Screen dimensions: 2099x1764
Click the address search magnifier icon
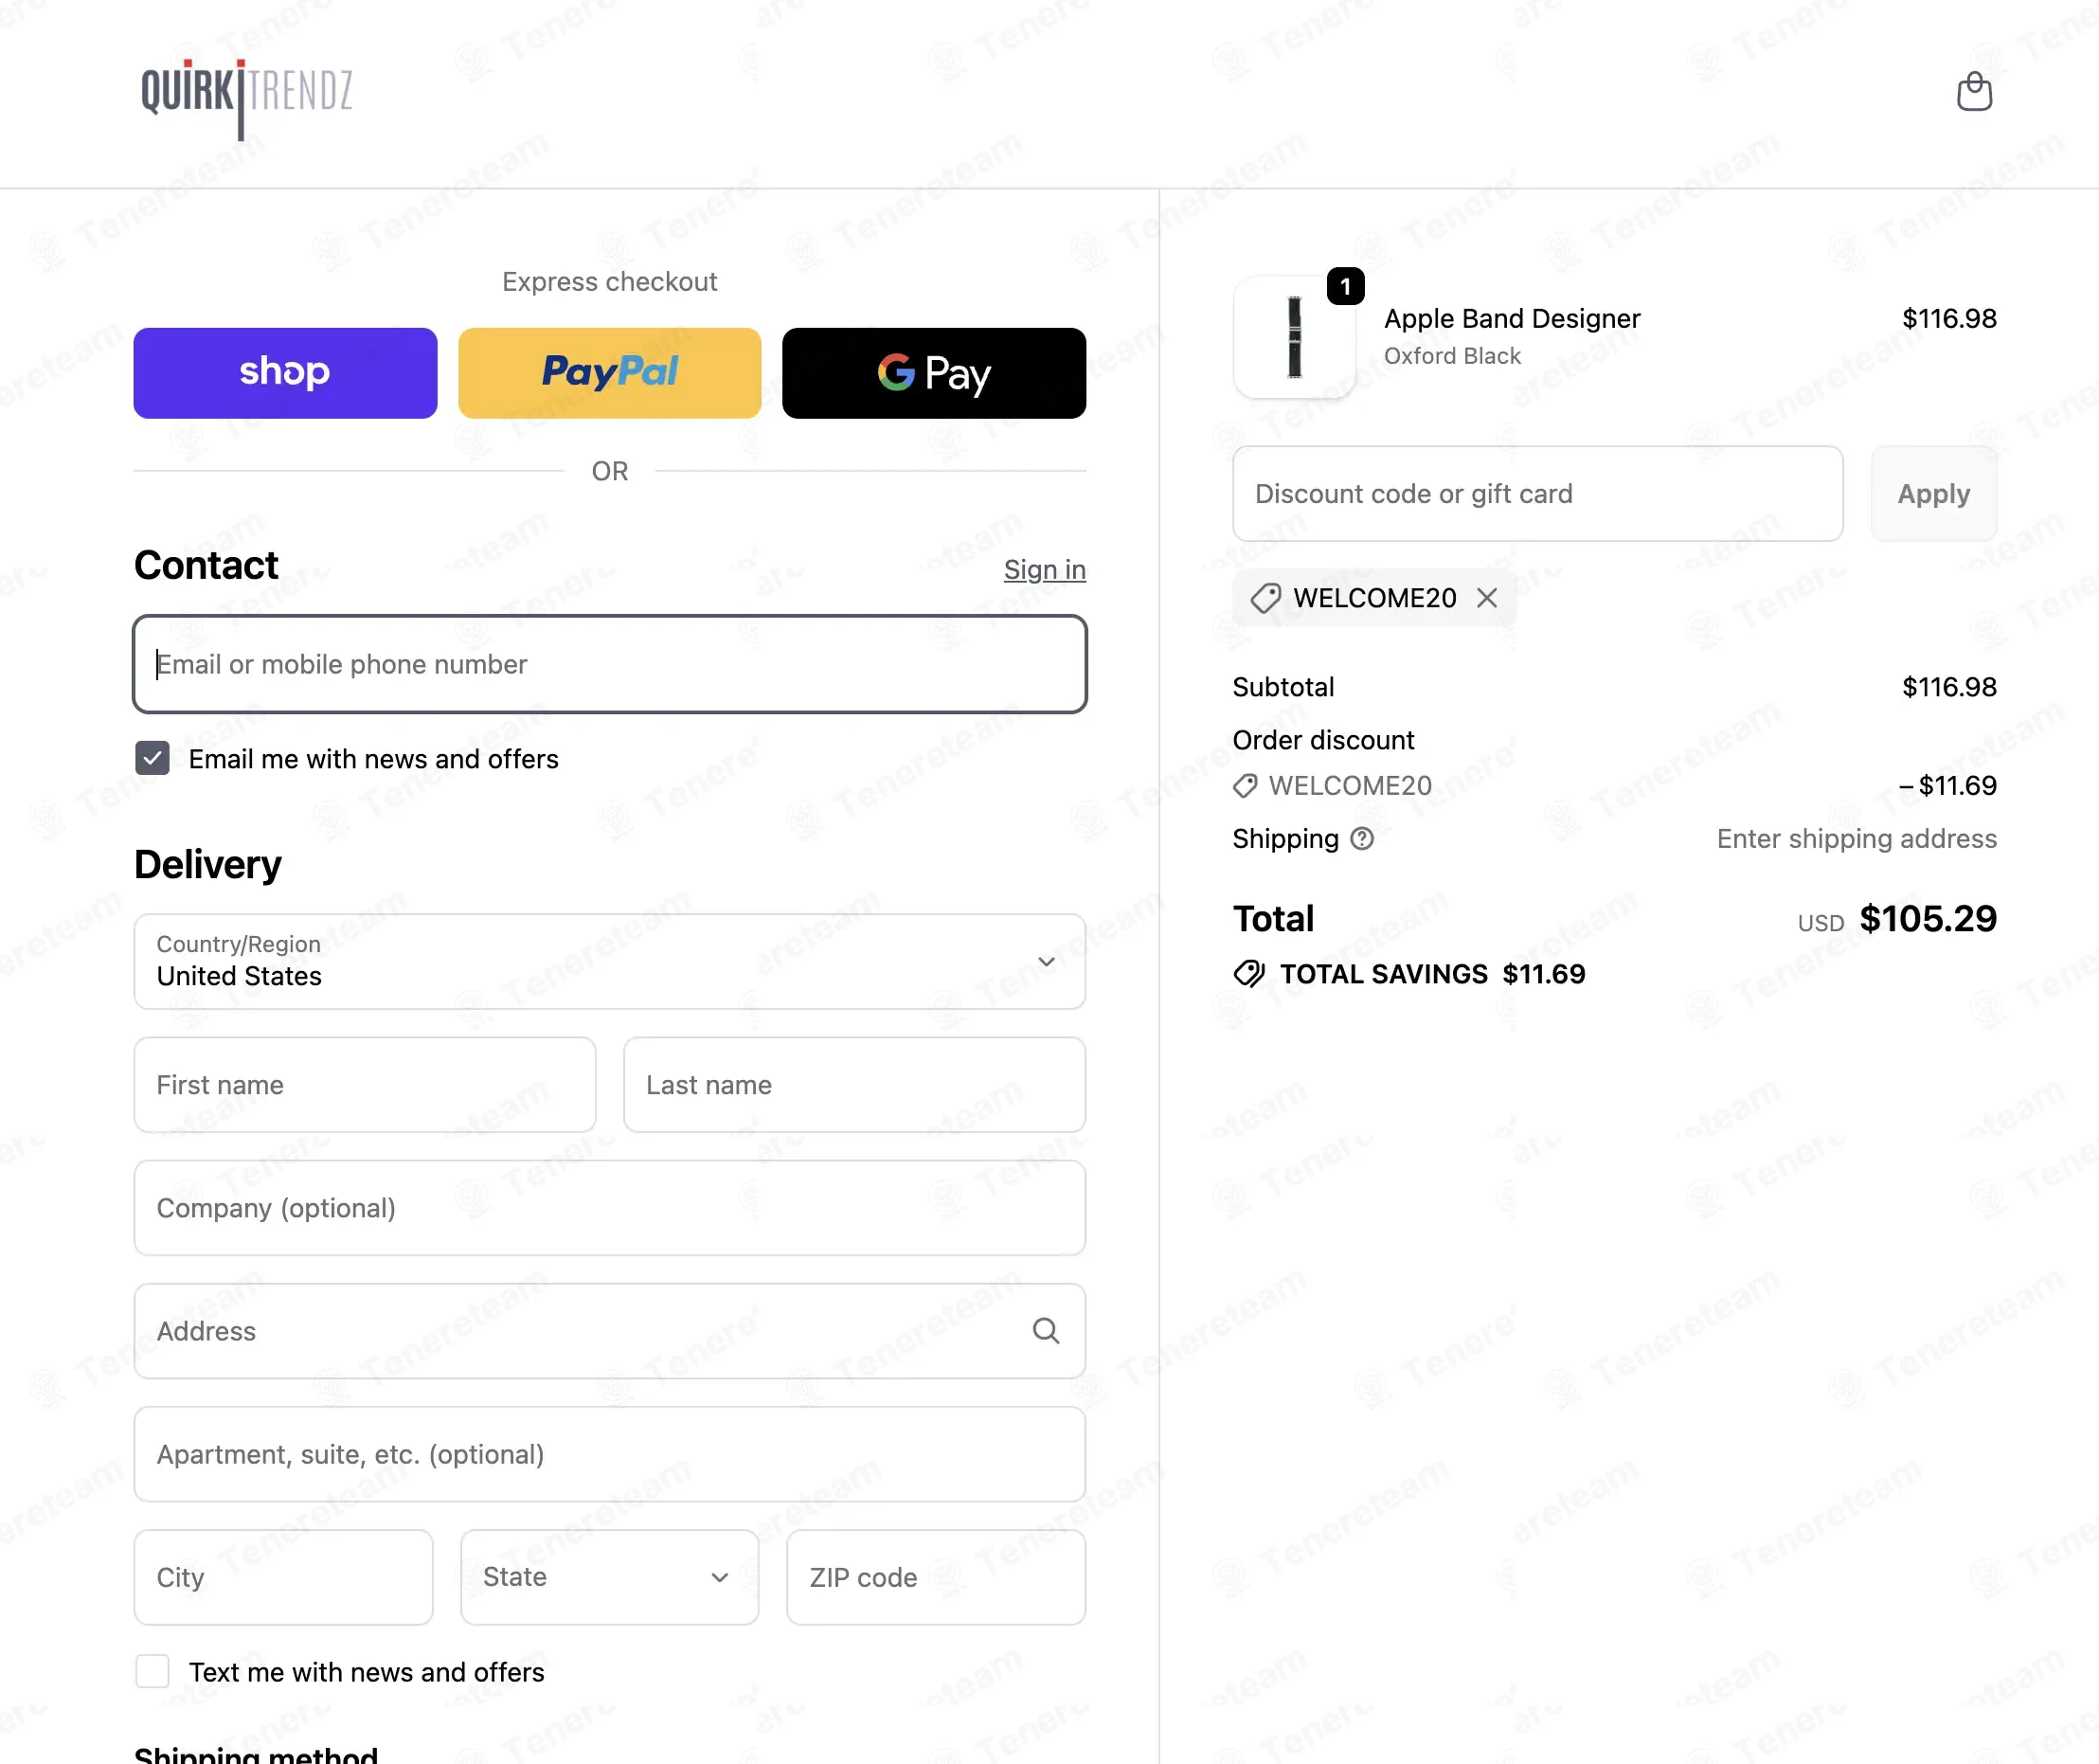(x=1046, y=1331)
